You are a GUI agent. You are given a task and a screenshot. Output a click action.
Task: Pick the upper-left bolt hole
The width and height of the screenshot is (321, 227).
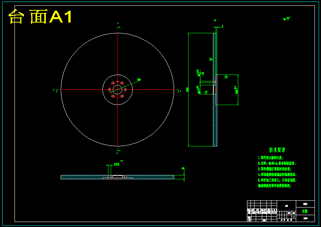113,83
